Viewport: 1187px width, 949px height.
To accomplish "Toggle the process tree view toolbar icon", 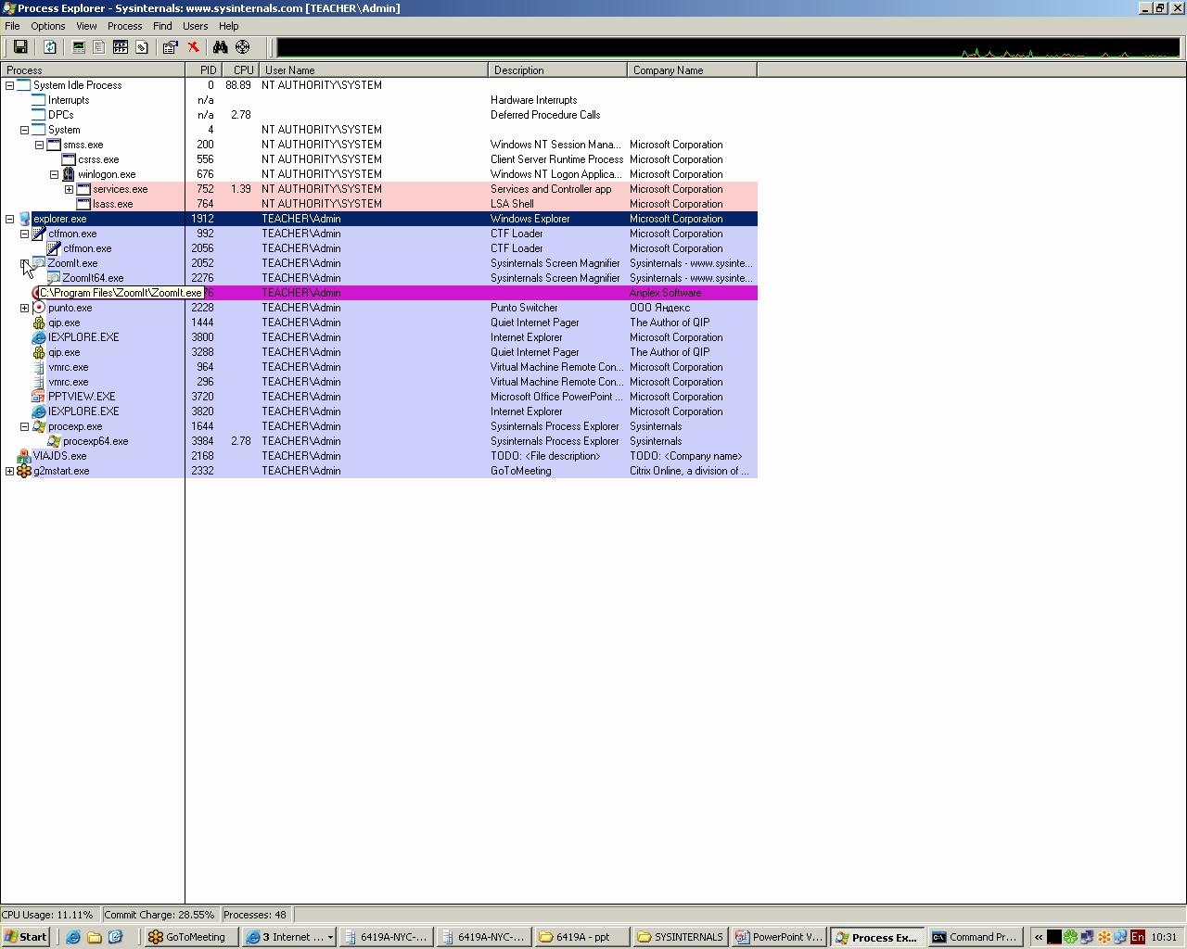I will coord(99,47).
